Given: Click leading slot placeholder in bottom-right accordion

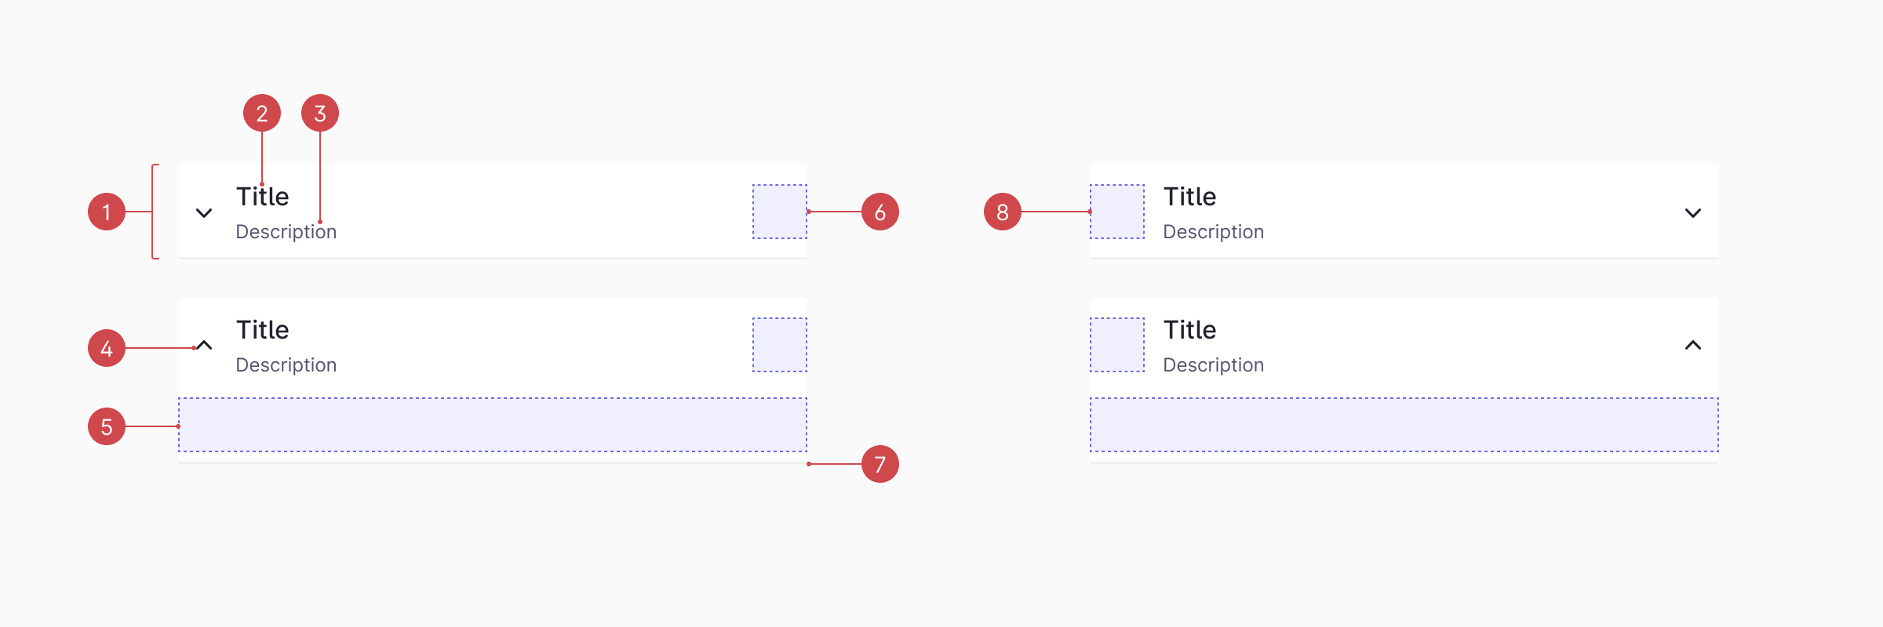Looking at the screenshot, I should [1117, 345].
